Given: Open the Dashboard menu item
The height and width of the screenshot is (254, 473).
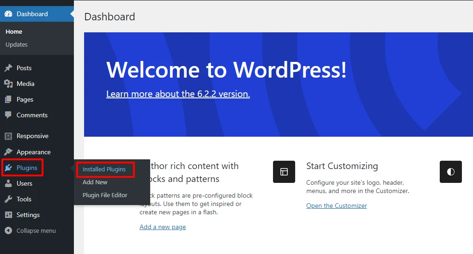Looking at the screenshot, I should [x=37, y=14].
